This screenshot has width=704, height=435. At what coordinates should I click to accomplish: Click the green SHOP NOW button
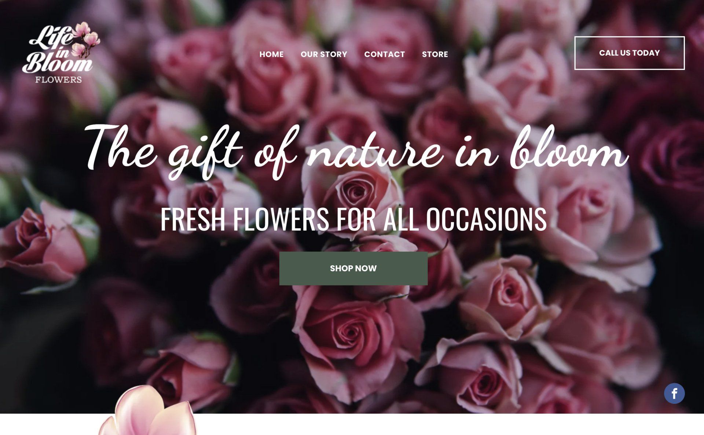tap(353, 268)
